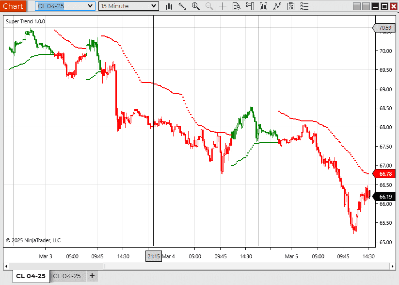This screenshot has width=399, height=285.
Task: Open chart Properties list icon
Action: point(304,6)
